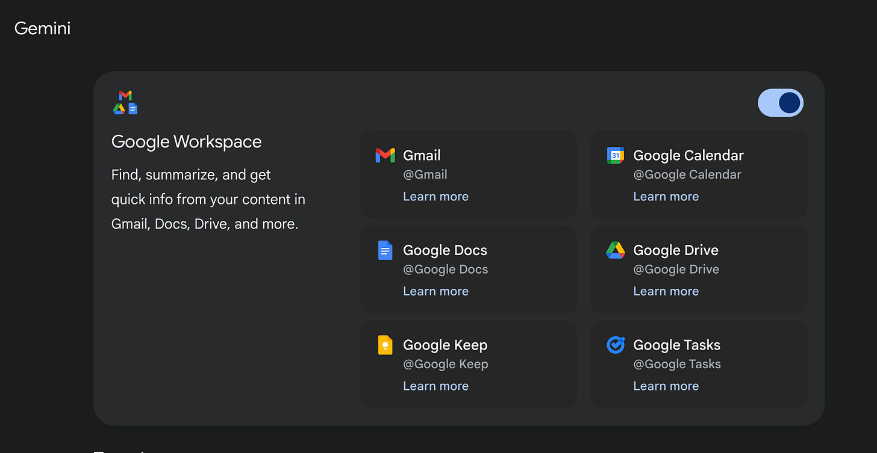Select the Google Tasks card title
877x453 pixels.
pos(677,345)
